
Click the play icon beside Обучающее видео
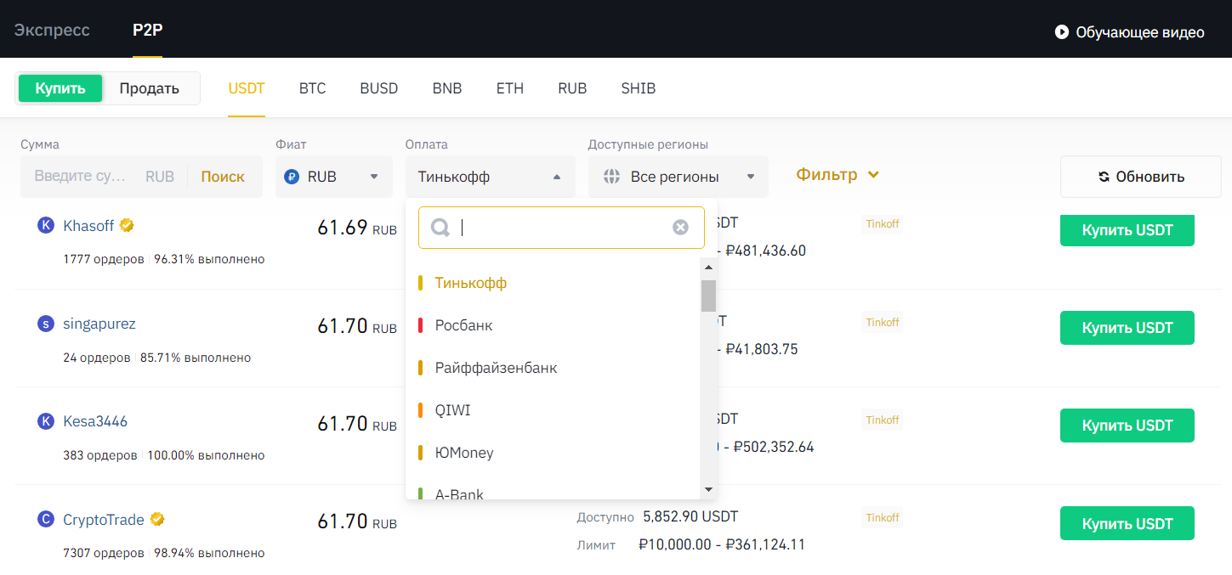[1062, 32]
